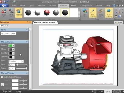Click the material name input field
124x93 pixels.
click(x=9, y=34)
